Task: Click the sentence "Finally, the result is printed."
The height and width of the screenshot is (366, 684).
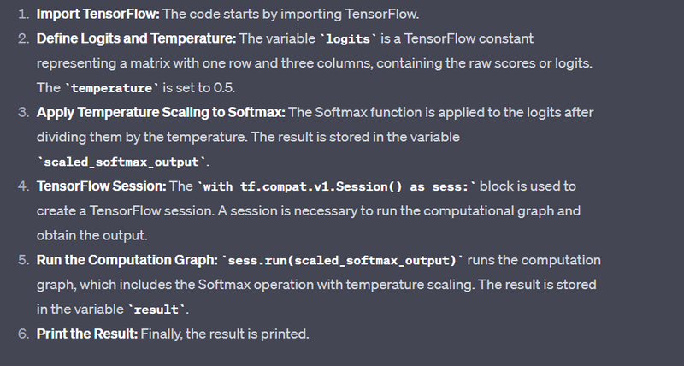Action: (224, 333)
